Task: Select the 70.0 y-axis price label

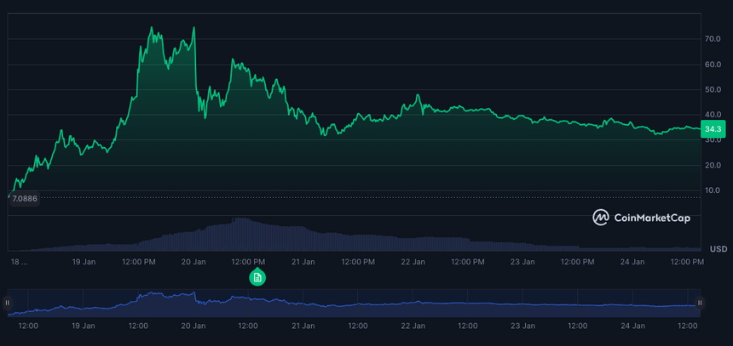Action: tap(713, 39)
